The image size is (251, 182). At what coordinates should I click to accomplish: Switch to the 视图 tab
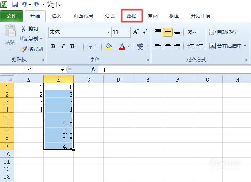coord(174,16)
